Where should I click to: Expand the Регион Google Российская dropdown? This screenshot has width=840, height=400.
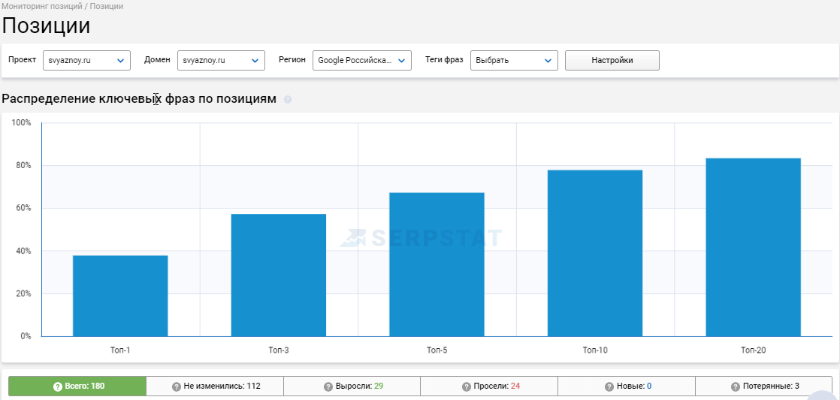[x=362, y=61]
